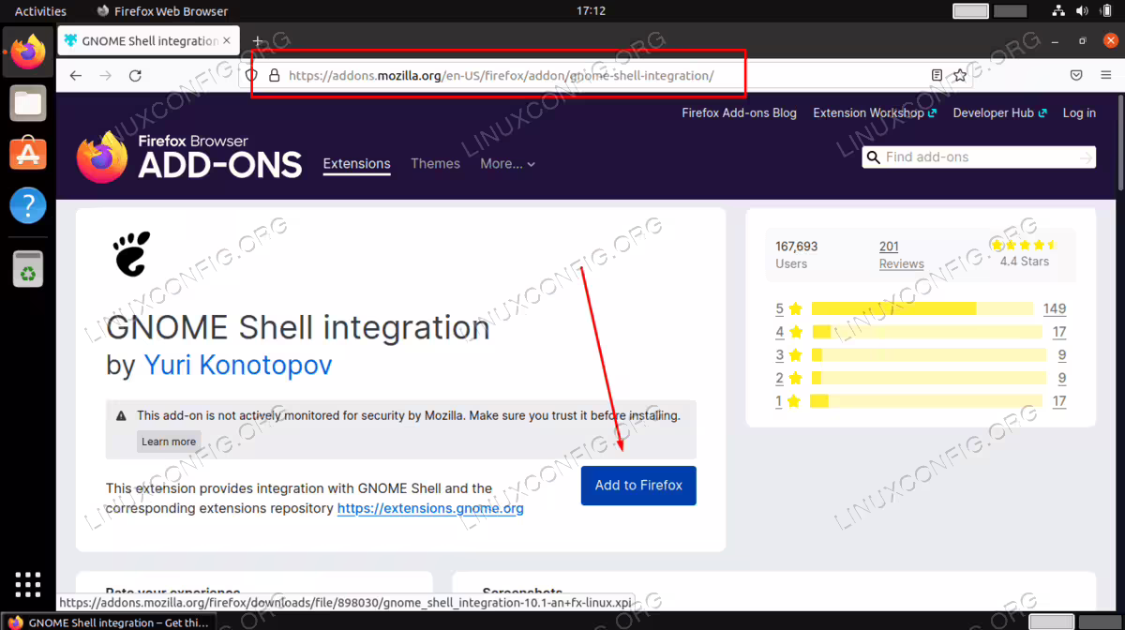Show applications grid in the dock
Viewport: 1125px width, 630px height.
point(28,583)
